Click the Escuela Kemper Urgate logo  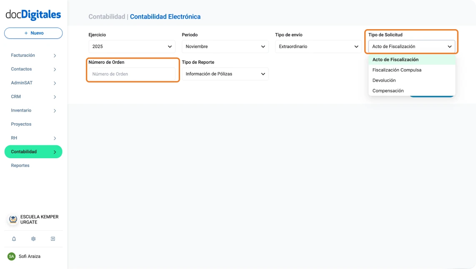pyautogui.click(x=12, y=219)
